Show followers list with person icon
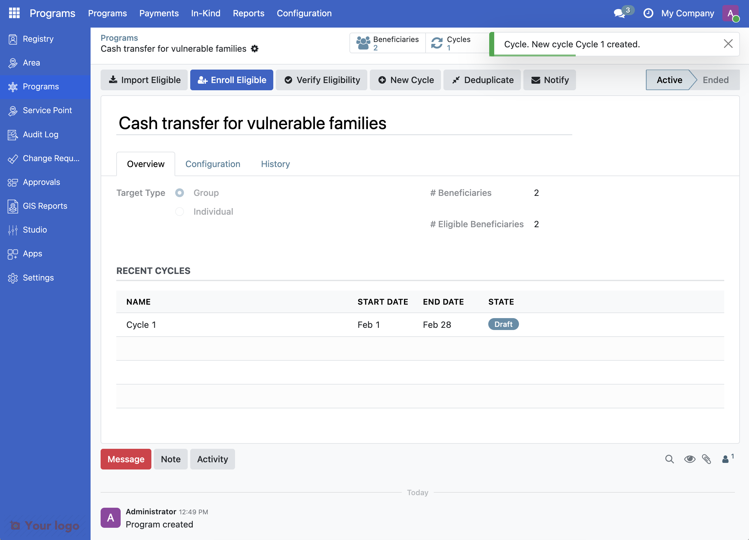Viewport: 749px width, 540px height. [726, 459]
